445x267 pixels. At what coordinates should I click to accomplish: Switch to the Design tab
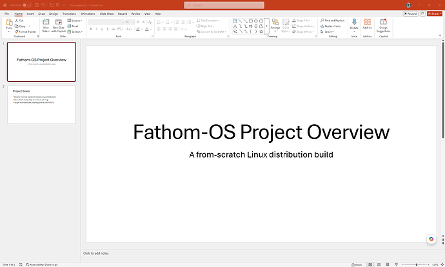coord(54,14)
